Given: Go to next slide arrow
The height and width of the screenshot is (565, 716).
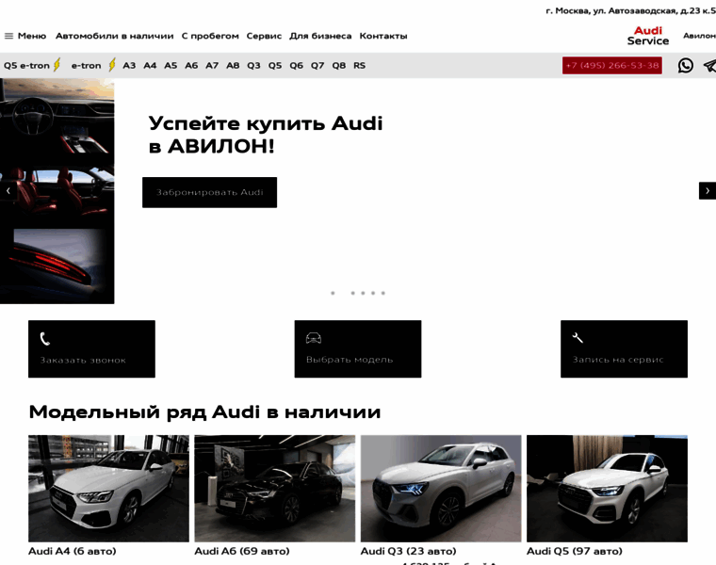Looking at the screenshot, I should pyautogui.click(x=708, y=191).
